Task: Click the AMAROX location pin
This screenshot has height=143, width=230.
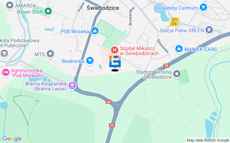Action: point(10,6)
